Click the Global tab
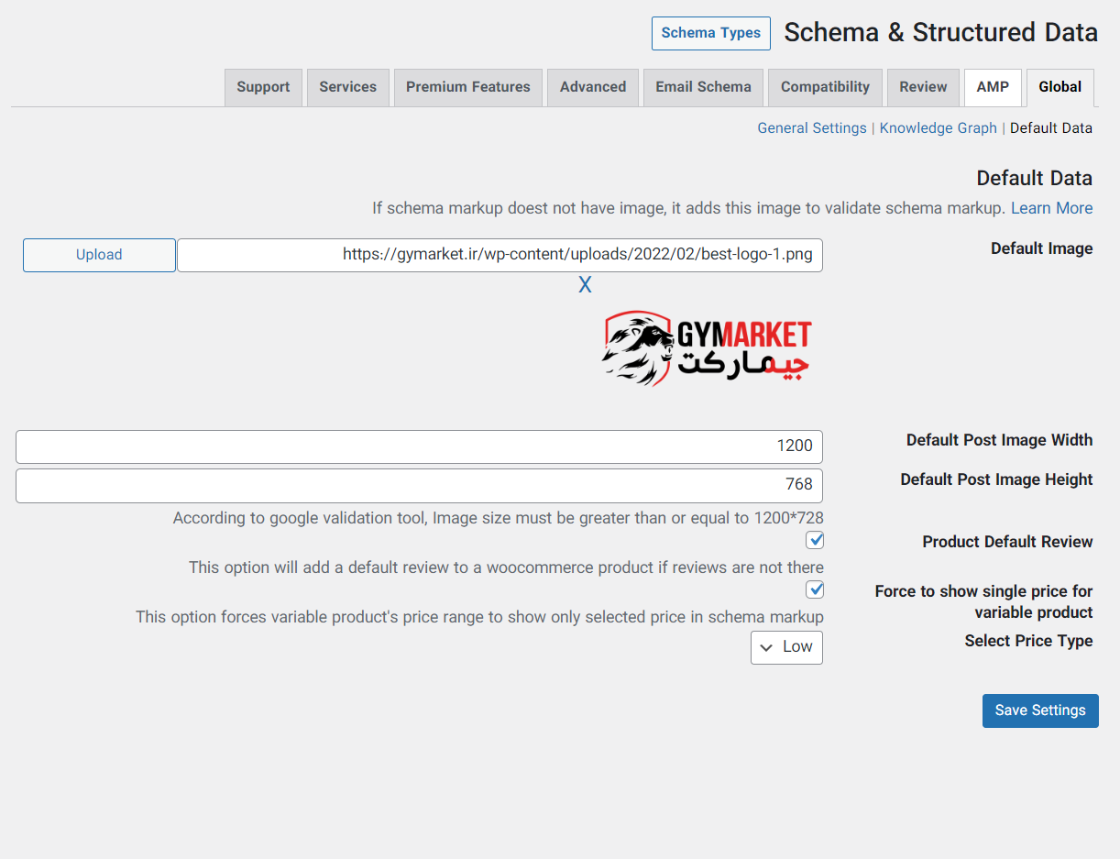Image resolution: width=1120 pixels, height=859 pixels. pos(1060,87)
